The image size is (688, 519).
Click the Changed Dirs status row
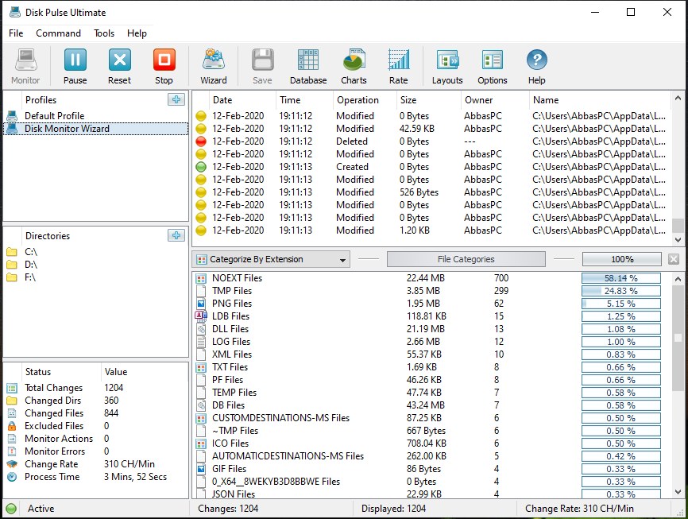pyautogui.click(x=97, y=401)
